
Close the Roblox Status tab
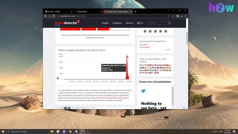tap(101, 12)
